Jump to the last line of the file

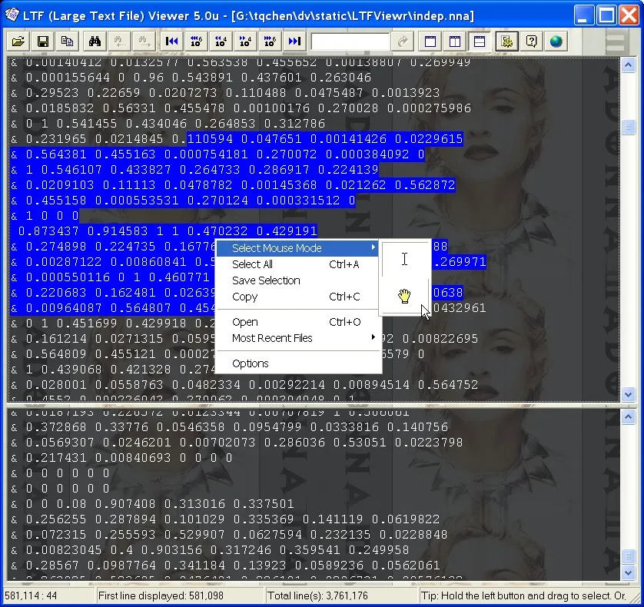click(x=295, y=41)
